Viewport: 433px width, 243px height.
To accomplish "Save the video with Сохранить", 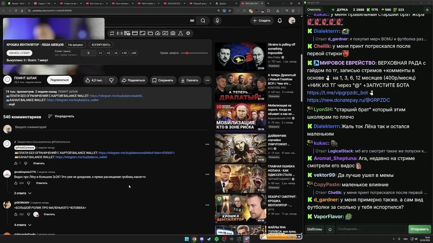I will click(x=162, y=80).
